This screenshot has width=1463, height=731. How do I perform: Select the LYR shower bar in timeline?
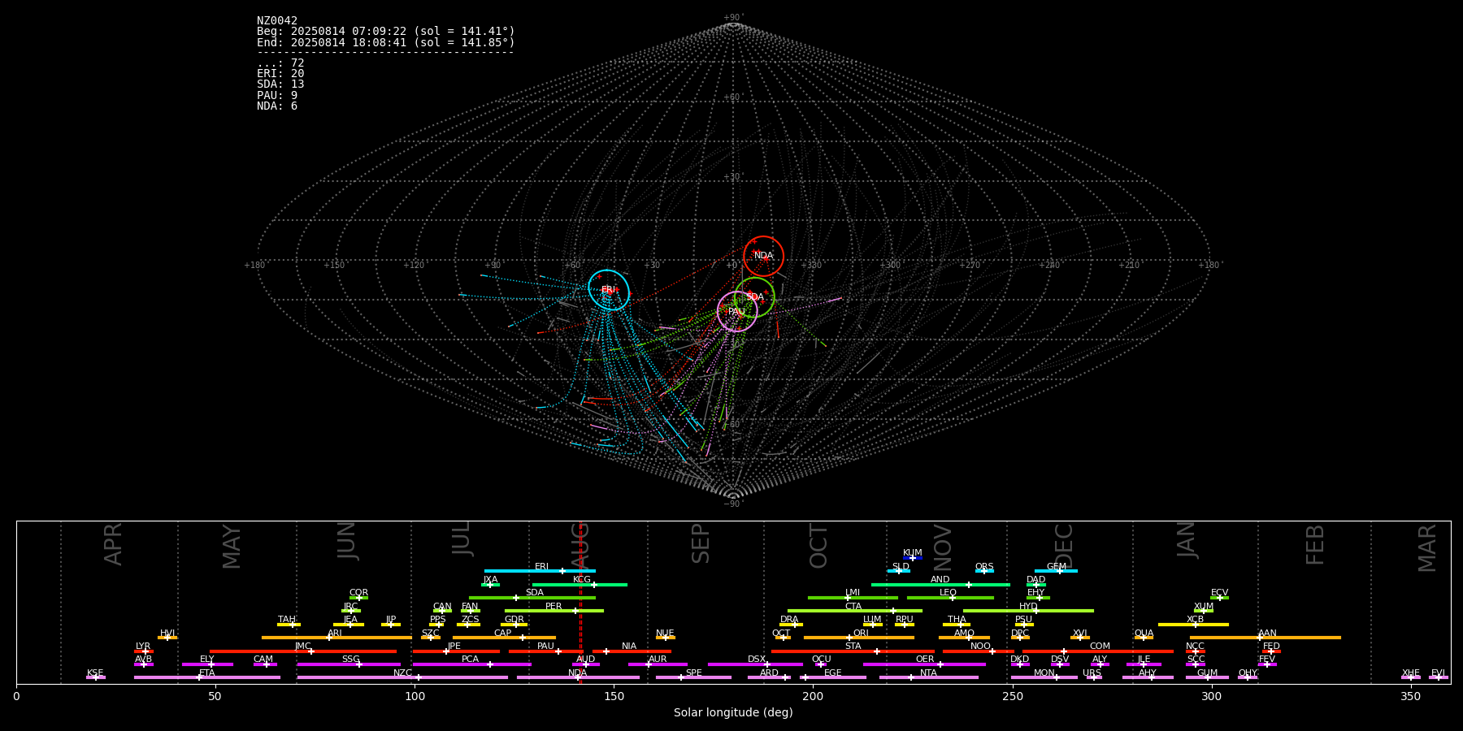point(144,651)
